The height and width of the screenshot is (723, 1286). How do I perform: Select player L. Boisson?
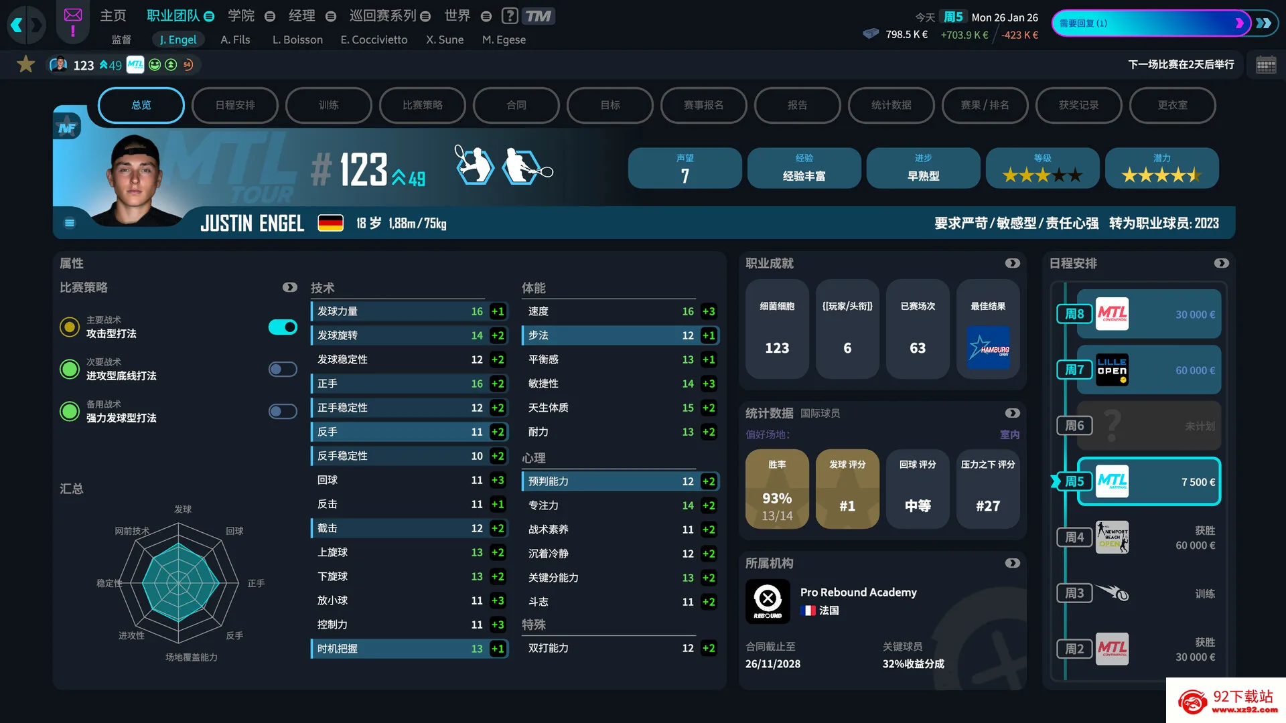297,39
